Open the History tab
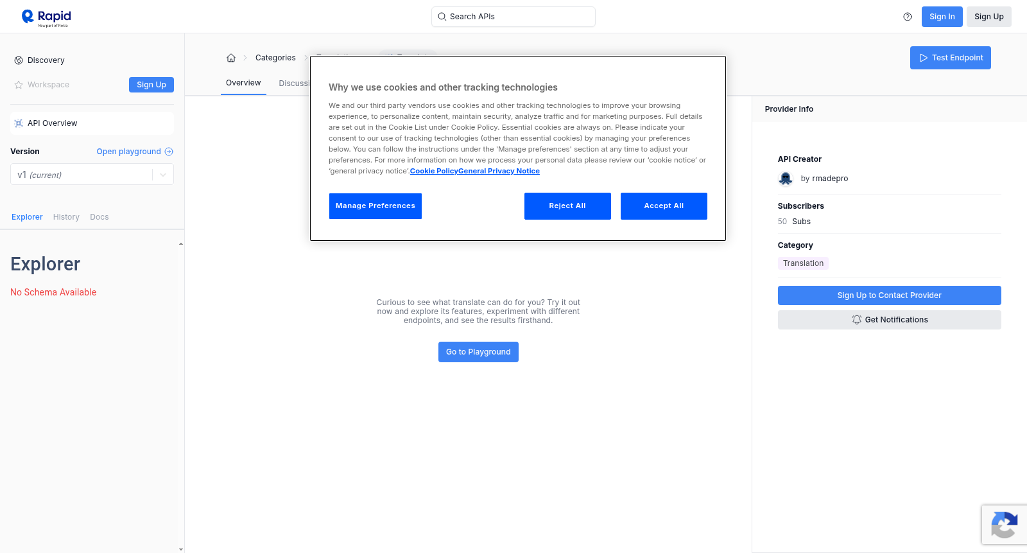Image resolution: width=1027 pixels, height=553 pixels. coord(66,217)
